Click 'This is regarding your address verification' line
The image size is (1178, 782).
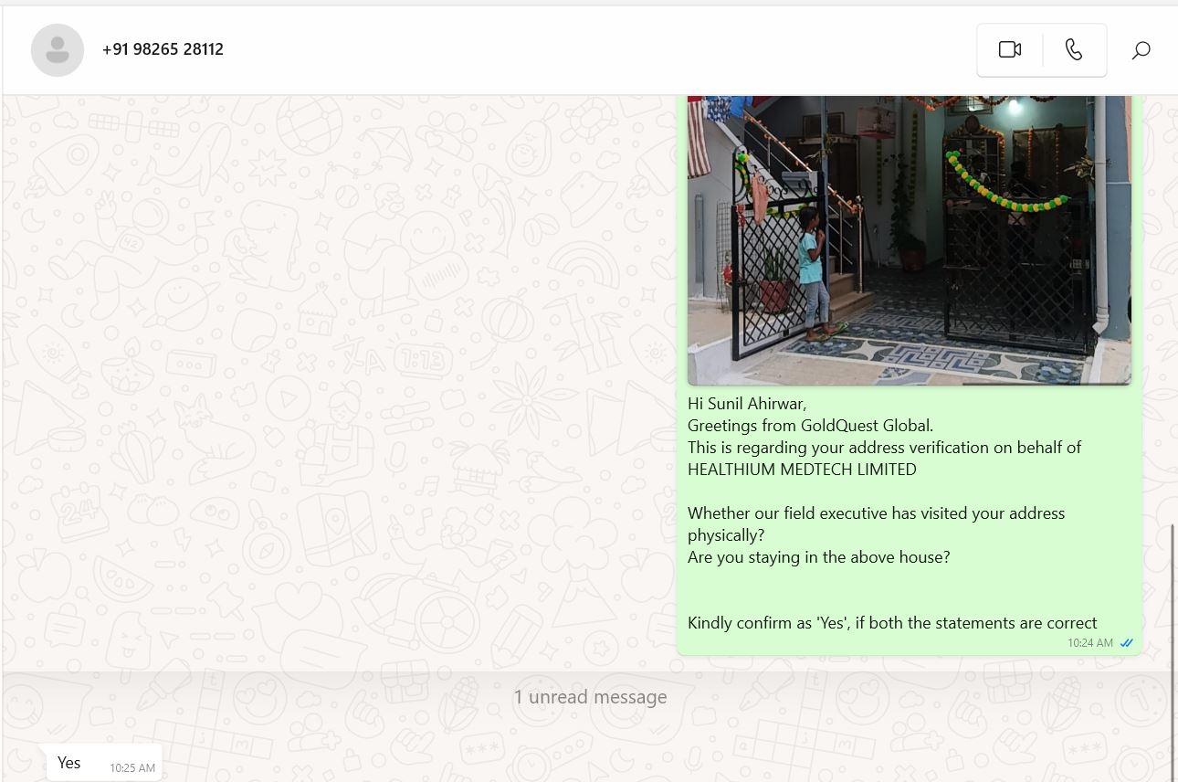(x=884, y=448)
